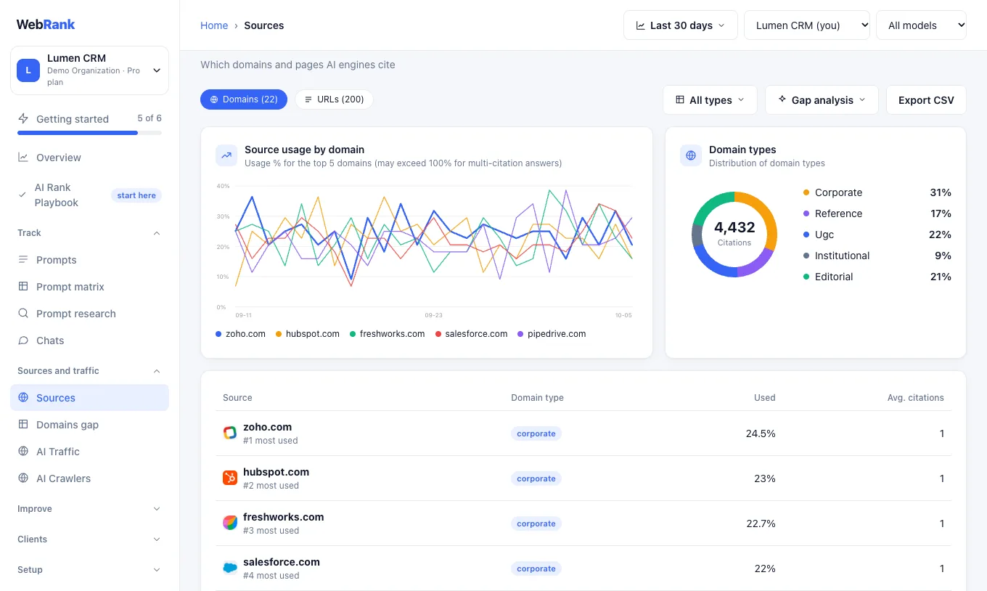Click the Prompt matrix grid icon

coord(23,287)
